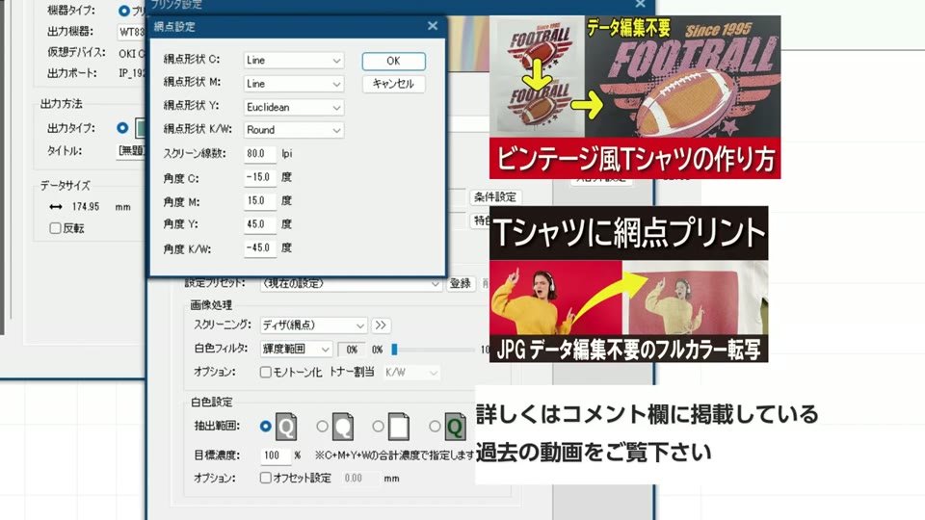Click the 登録 button next to preset
Image resolution: width=925 pixels, height=520 pixels.
click(461, 283)
